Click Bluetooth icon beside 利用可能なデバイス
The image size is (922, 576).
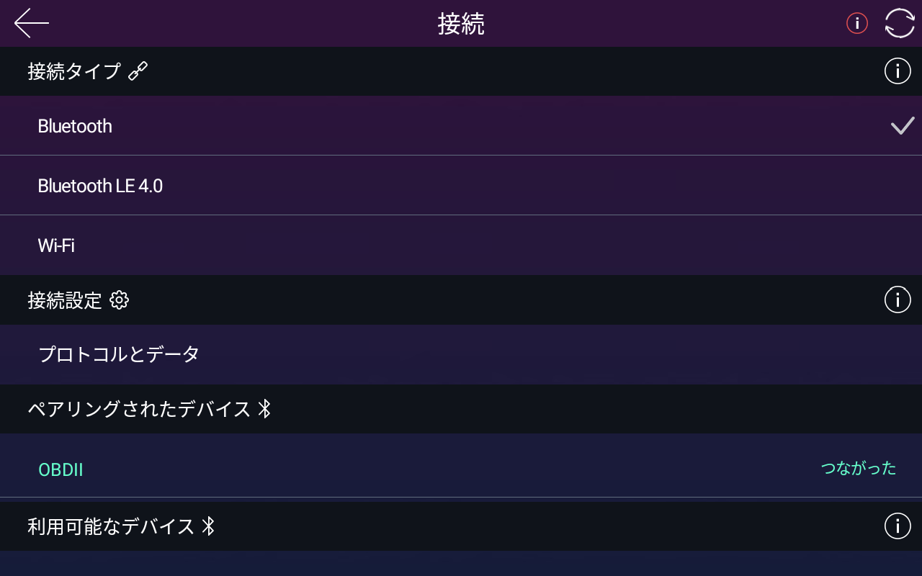[x=208, y=526]
